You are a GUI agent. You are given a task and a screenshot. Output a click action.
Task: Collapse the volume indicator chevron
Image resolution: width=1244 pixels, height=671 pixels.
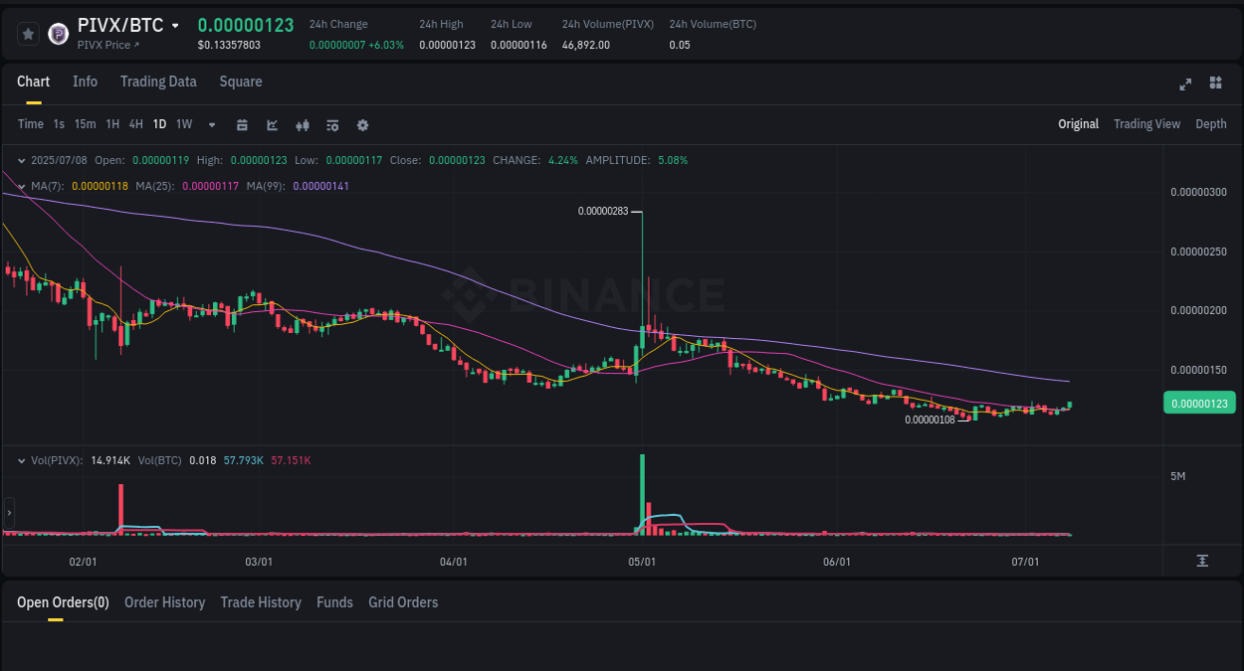(20, 459)
